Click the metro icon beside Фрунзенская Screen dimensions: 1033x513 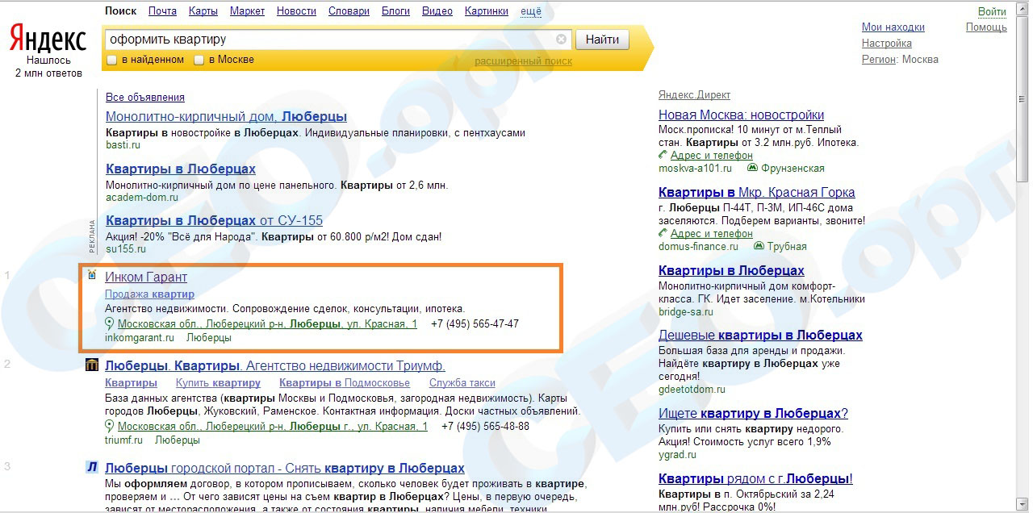[x=752, y=169]
